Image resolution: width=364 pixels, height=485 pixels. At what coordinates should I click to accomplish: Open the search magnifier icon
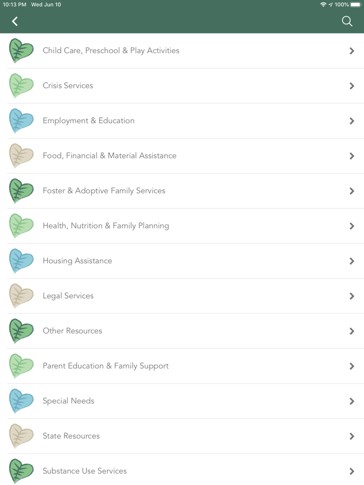(x=347, y=21)
